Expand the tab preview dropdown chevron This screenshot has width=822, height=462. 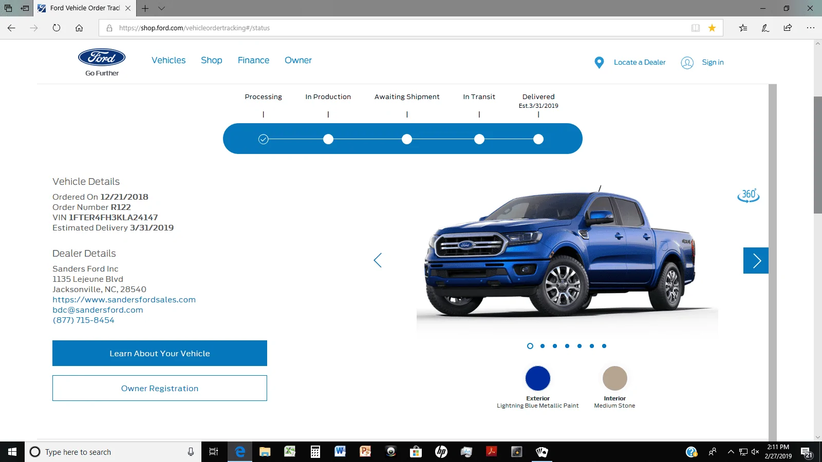point(161,8)
